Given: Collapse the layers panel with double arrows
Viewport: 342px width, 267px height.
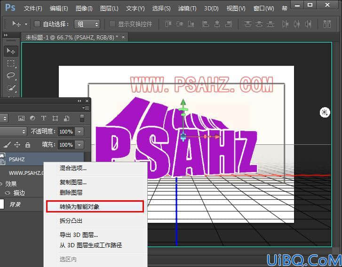Looking at the screenshot, I should point(80,101).
